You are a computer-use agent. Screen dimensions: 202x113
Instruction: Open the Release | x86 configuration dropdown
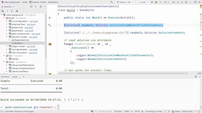125,2
